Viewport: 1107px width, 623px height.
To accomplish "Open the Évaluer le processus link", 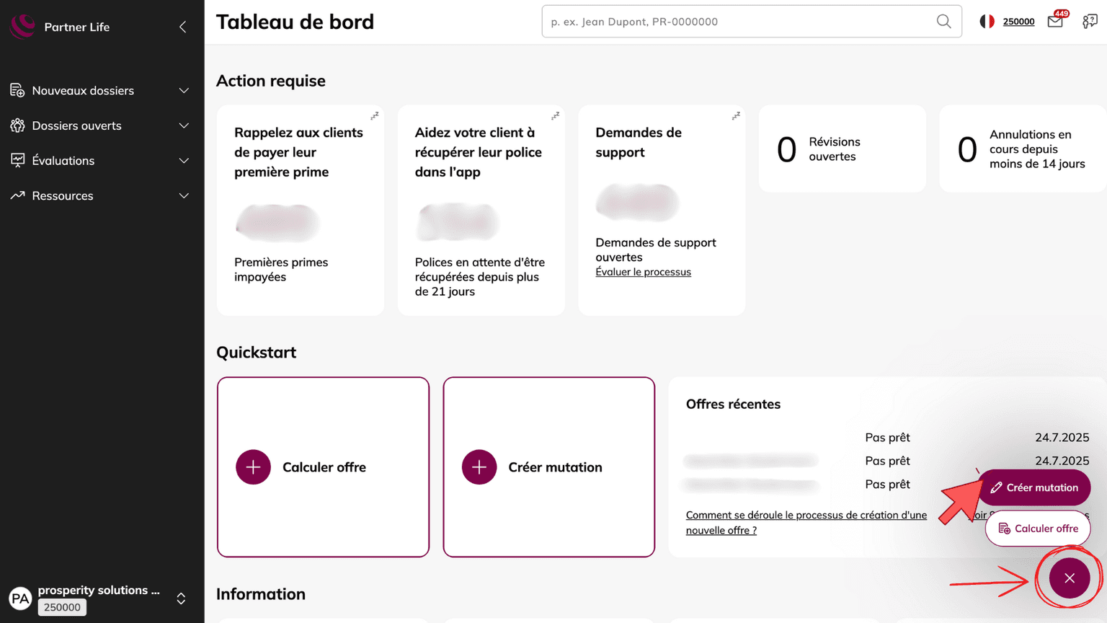I will pyautogui.click(x=643, y=272).
